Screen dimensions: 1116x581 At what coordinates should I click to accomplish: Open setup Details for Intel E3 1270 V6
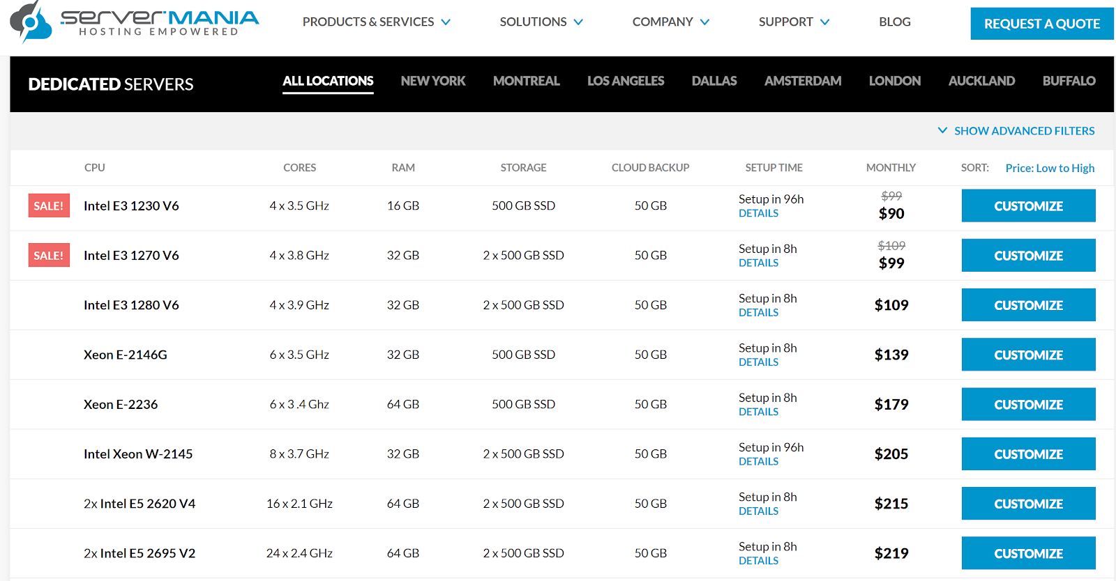coord(758,263)
